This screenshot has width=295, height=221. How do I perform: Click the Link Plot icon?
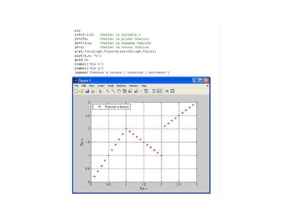pos(146,91)
